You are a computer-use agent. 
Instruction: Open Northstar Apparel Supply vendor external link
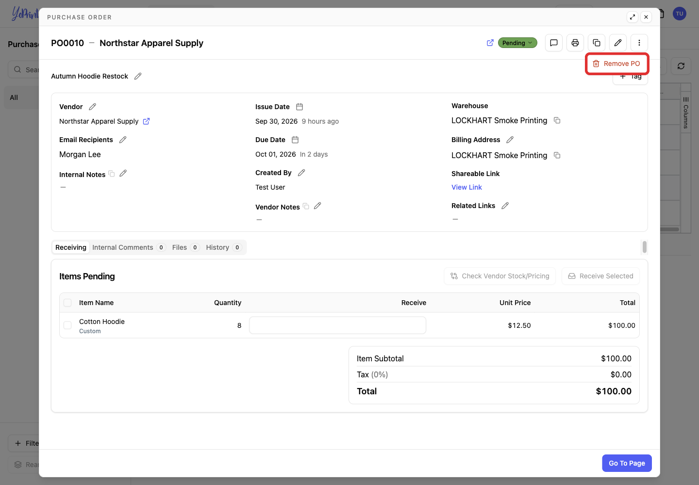tap(146, 121)
